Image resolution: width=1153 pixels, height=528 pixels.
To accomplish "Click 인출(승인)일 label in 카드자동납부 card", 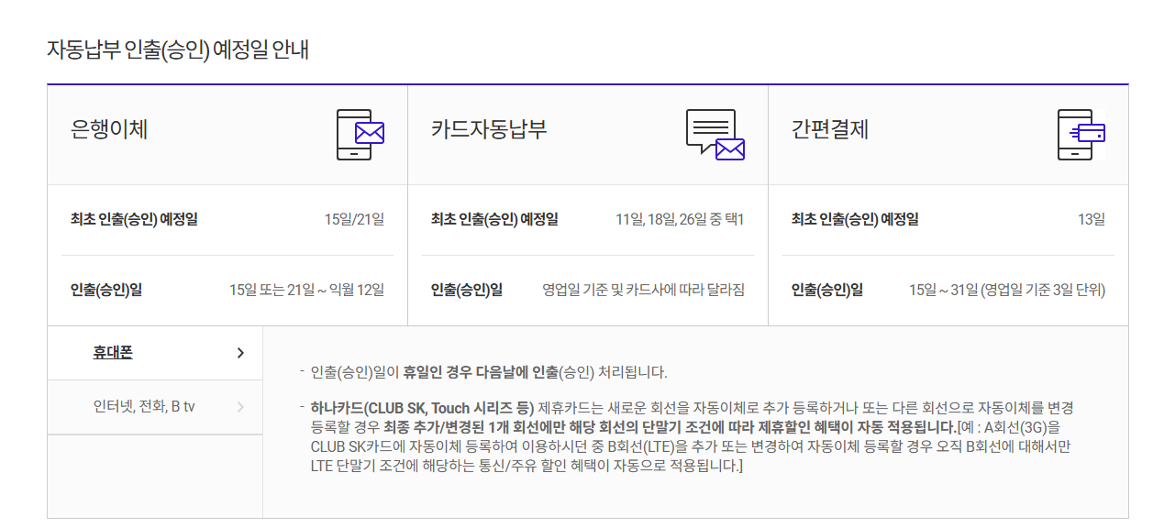I will coord(467,291).
